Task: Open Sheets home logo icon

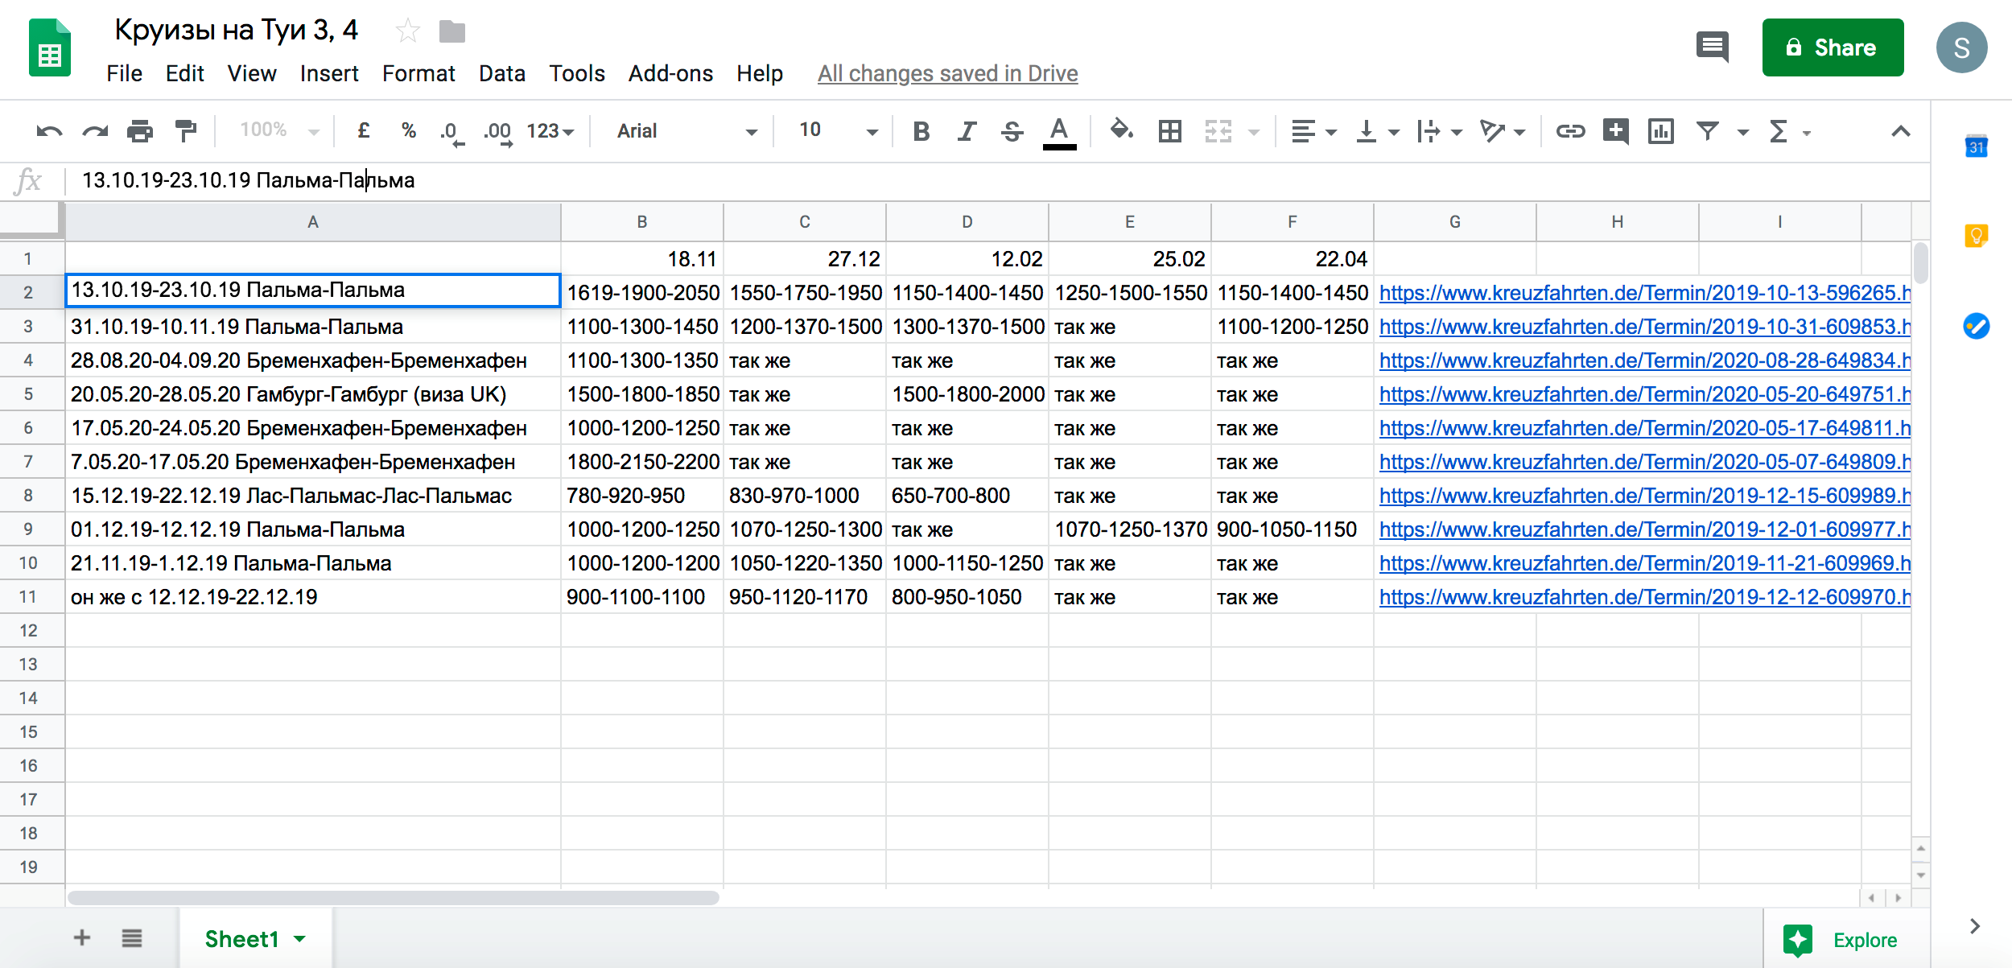Action: point(50,47)
